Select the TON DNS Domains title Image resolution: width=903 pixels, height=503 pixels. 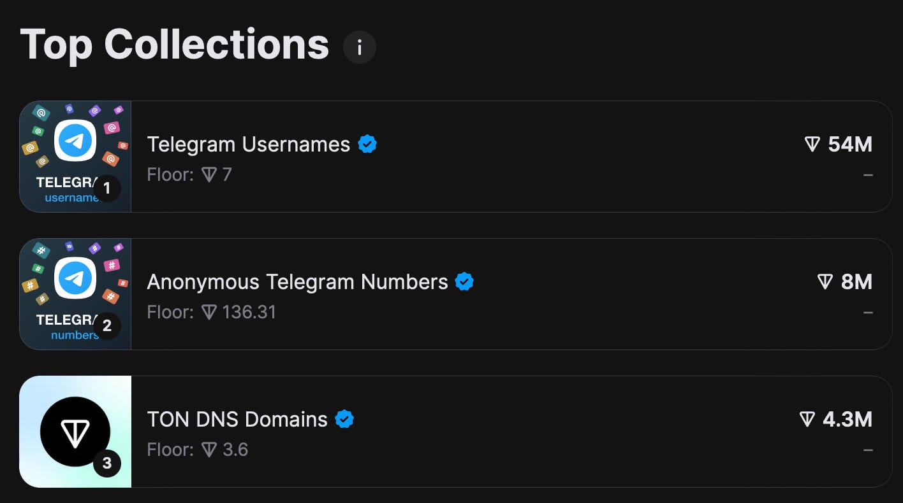237,420
